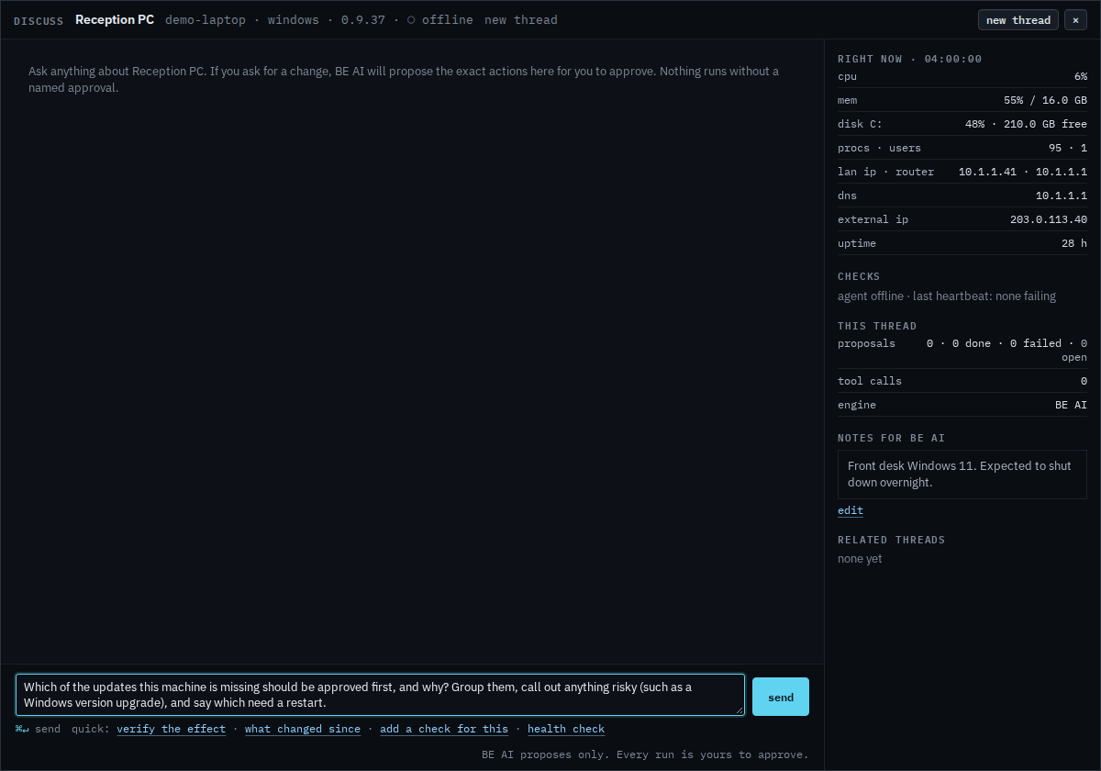Click the proposals count row
Screen dimensions: 1101x771
(962, 350)
